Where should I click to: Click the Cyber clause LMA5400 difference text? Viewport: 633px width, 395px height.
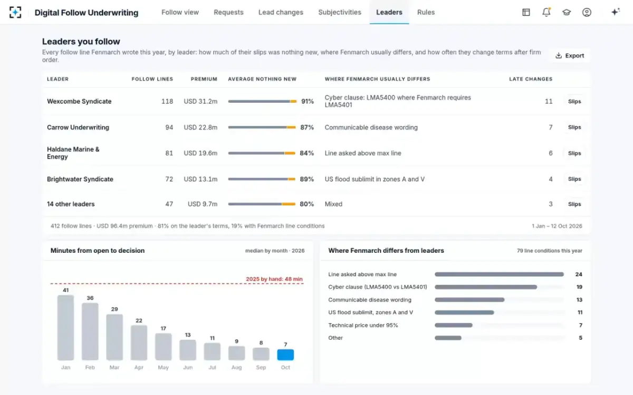[x=398, y=101]
